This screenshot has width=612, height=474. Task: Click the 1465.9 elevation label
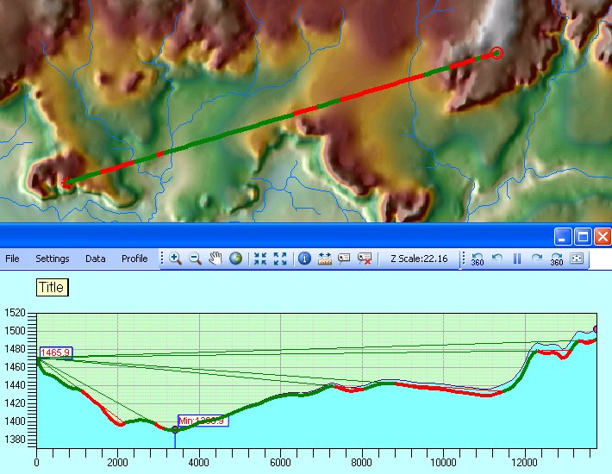[55, 353]
